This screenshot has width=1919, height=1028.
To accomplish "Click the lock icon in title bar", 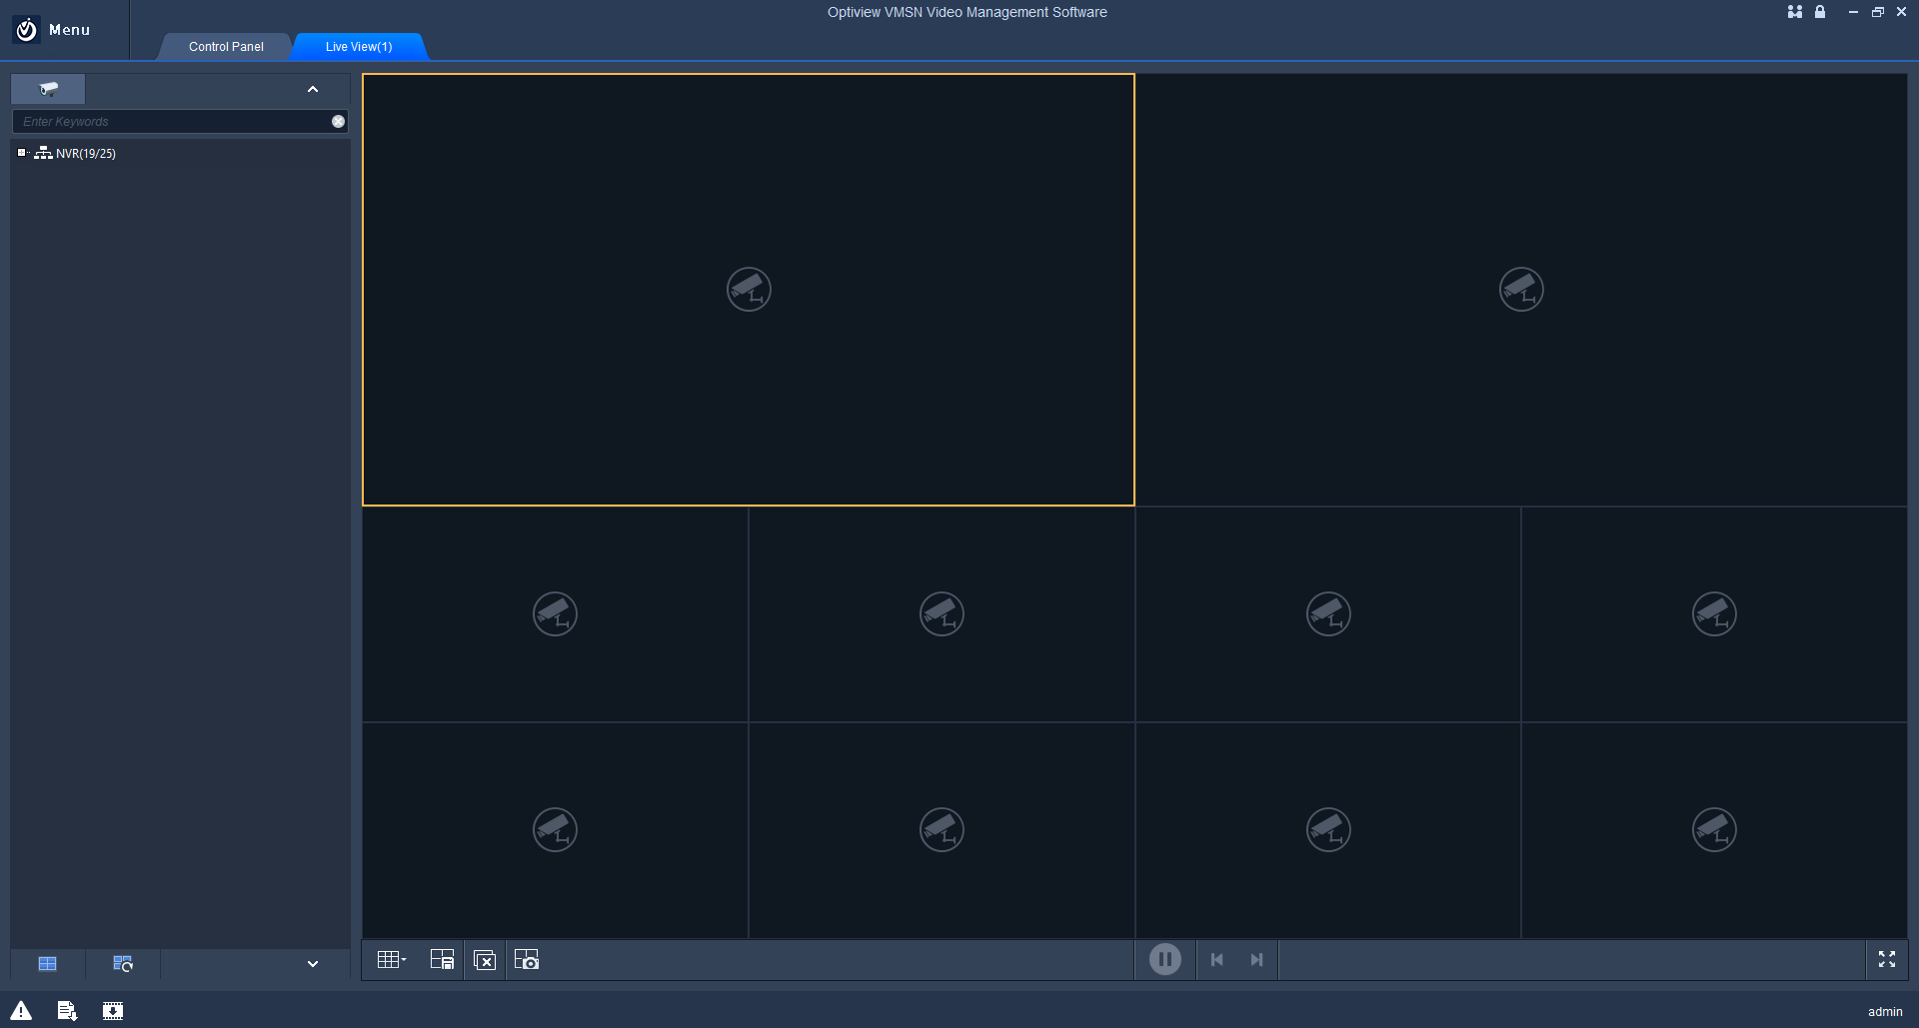I will (1821, 12).
